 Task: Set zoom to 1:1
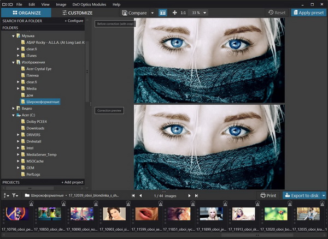184,12
